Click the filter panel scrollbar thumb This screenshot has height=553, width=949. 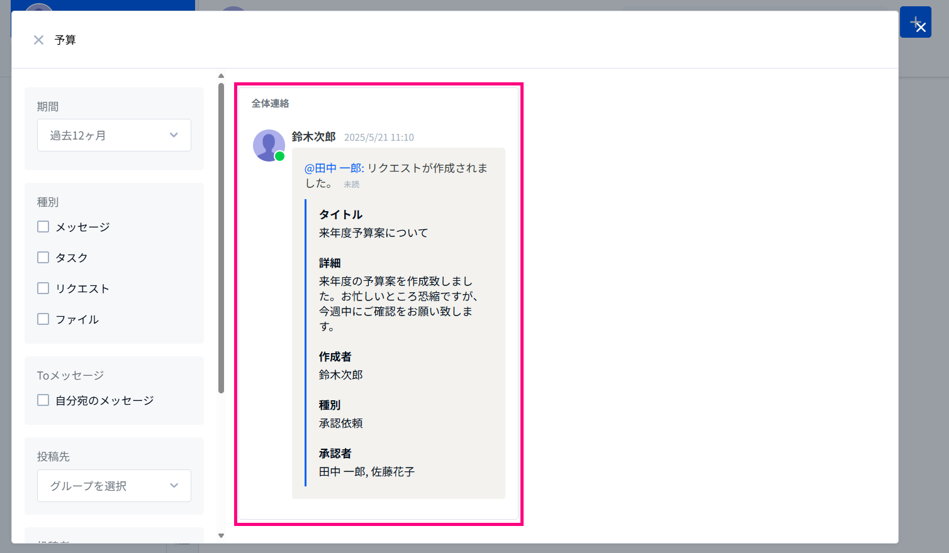tap(221, 238)
